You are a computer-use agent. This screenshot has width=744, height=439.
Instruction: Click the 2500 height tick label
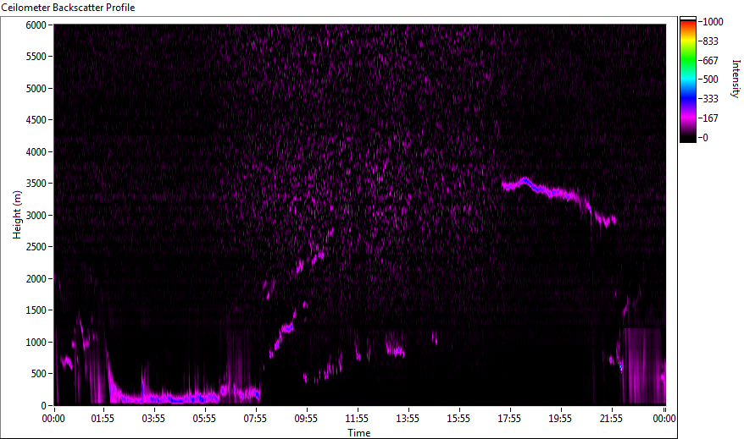[36, 247]
